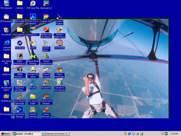The image size is (181, 136).
Task: Open the Recycle Bin icon
Action: pos(6,30)
